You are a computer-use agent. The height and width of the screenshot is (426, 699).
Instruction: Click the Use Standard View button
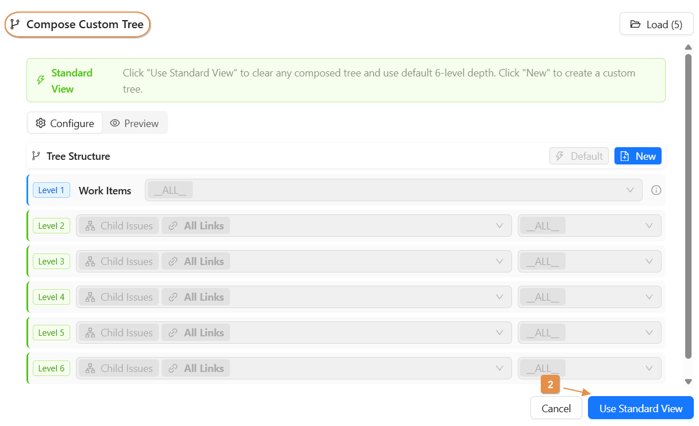640,408
